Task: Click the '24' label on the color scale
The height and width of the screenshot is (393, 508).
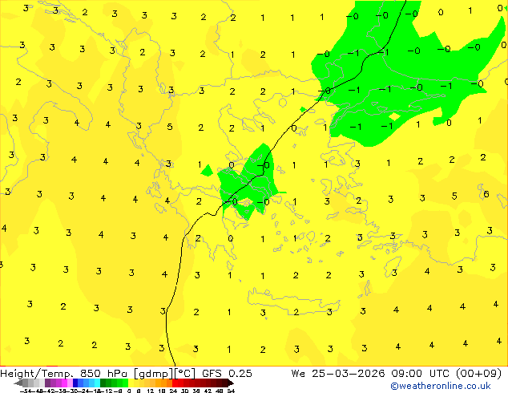Action: click(173, 391)
